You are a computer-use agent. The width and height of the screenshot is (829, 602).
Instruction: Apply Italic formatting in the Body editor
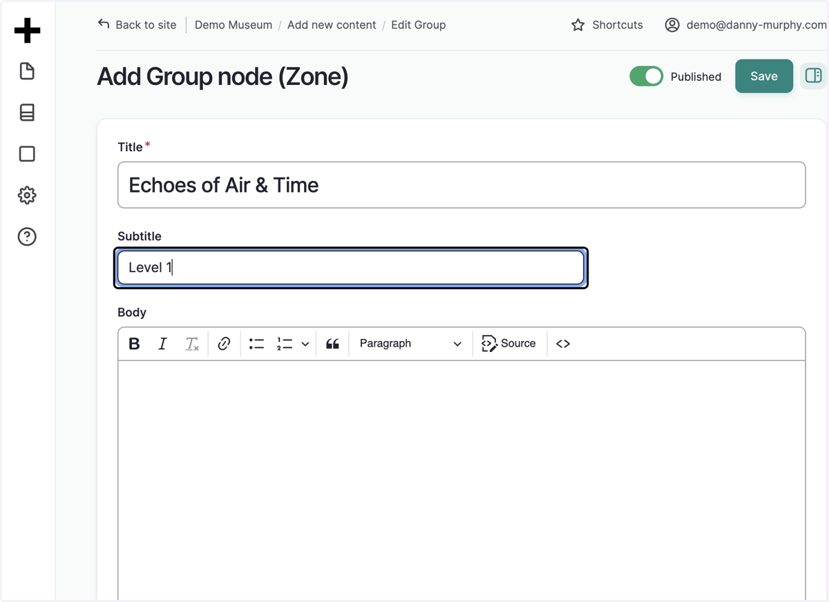(162, 344)
